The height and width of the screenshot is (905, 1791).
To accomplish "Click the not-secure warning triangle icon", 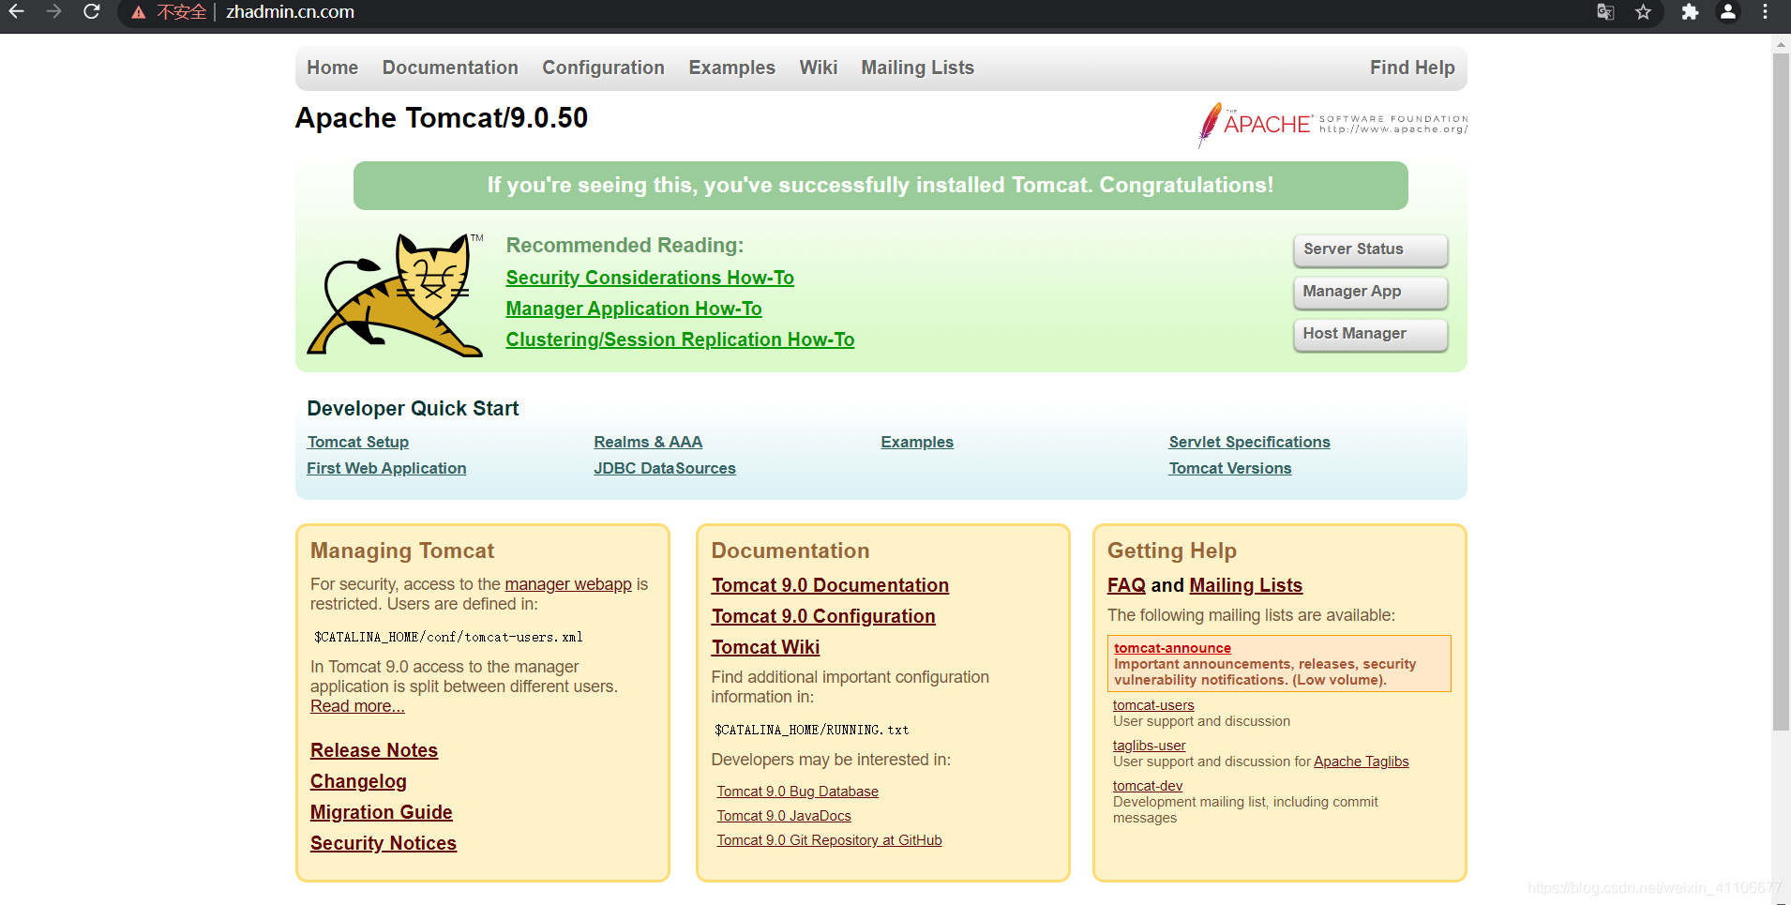I will point(139,13).
